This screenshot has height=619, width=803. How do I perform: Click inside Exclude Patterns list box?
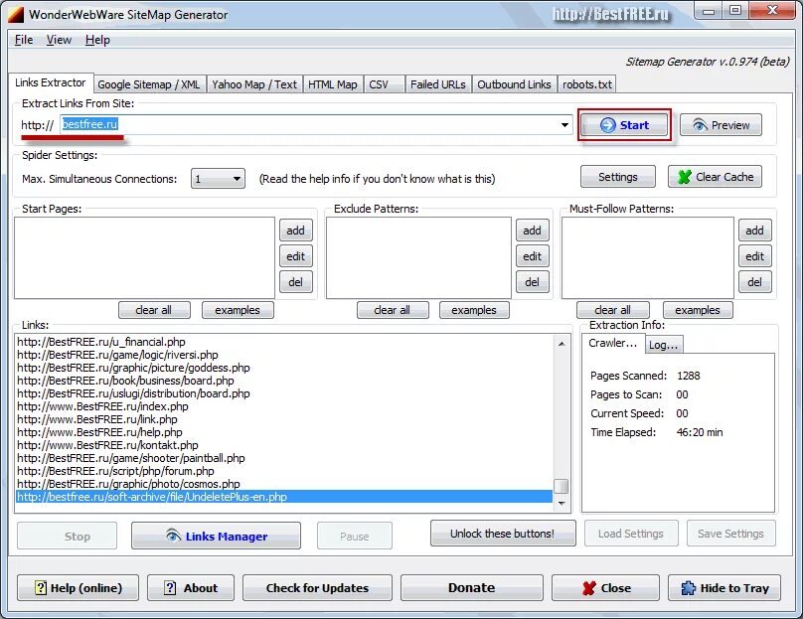coord(418,257)
